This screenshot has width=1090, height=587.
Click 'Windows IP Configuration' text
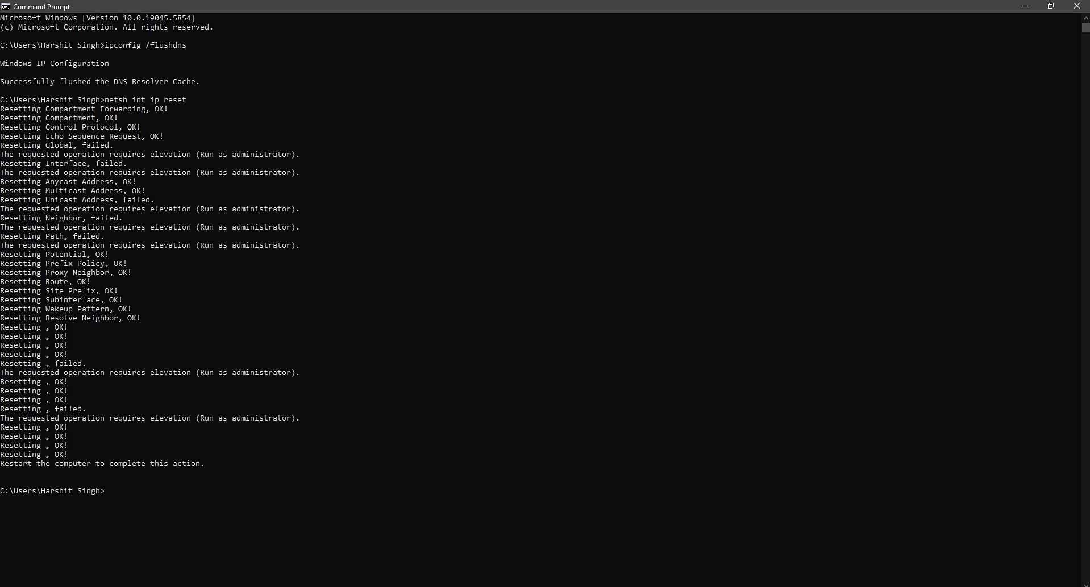55,64
